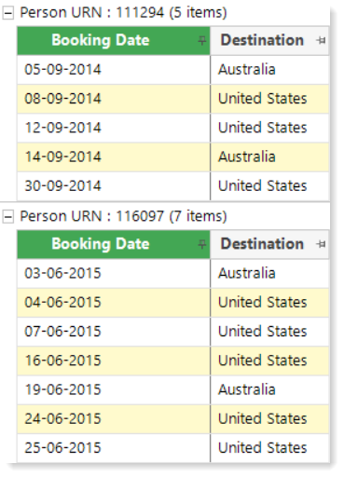The height and width of the screenshot is (477, 344).
Task: Collapse the Person URN 116097 group
Action: click(x=8, y=217)
